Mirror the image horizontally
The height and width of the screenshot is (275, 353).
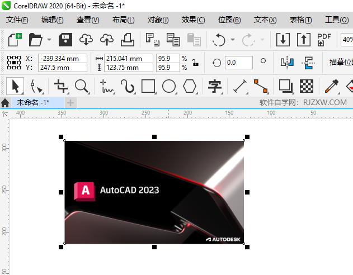287,63
